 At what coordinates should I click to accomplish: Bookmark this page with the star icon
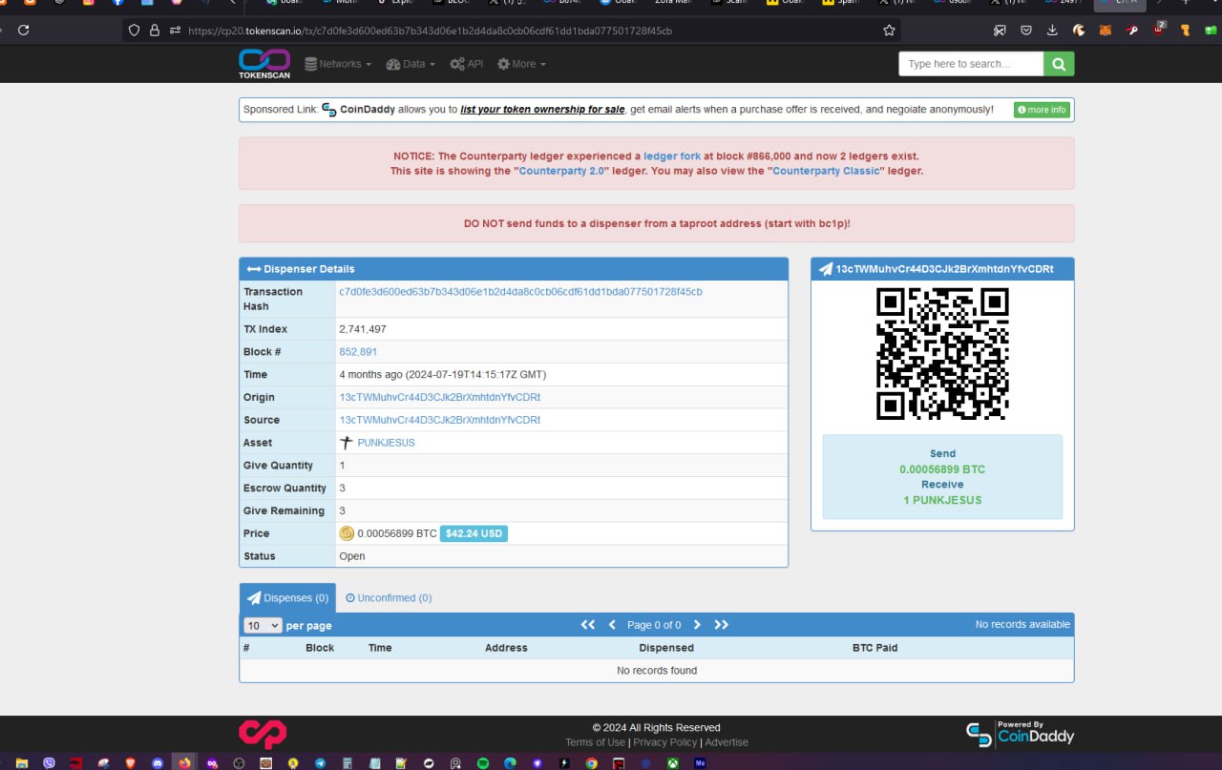pyautogui.click(x=889, y=31)
